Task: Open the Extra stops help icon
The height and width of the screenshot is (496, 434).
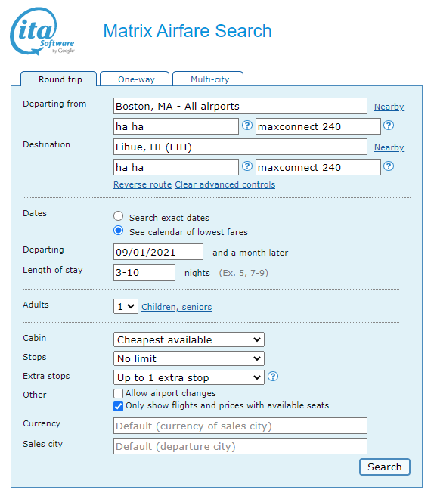Action: pos(273,377)
